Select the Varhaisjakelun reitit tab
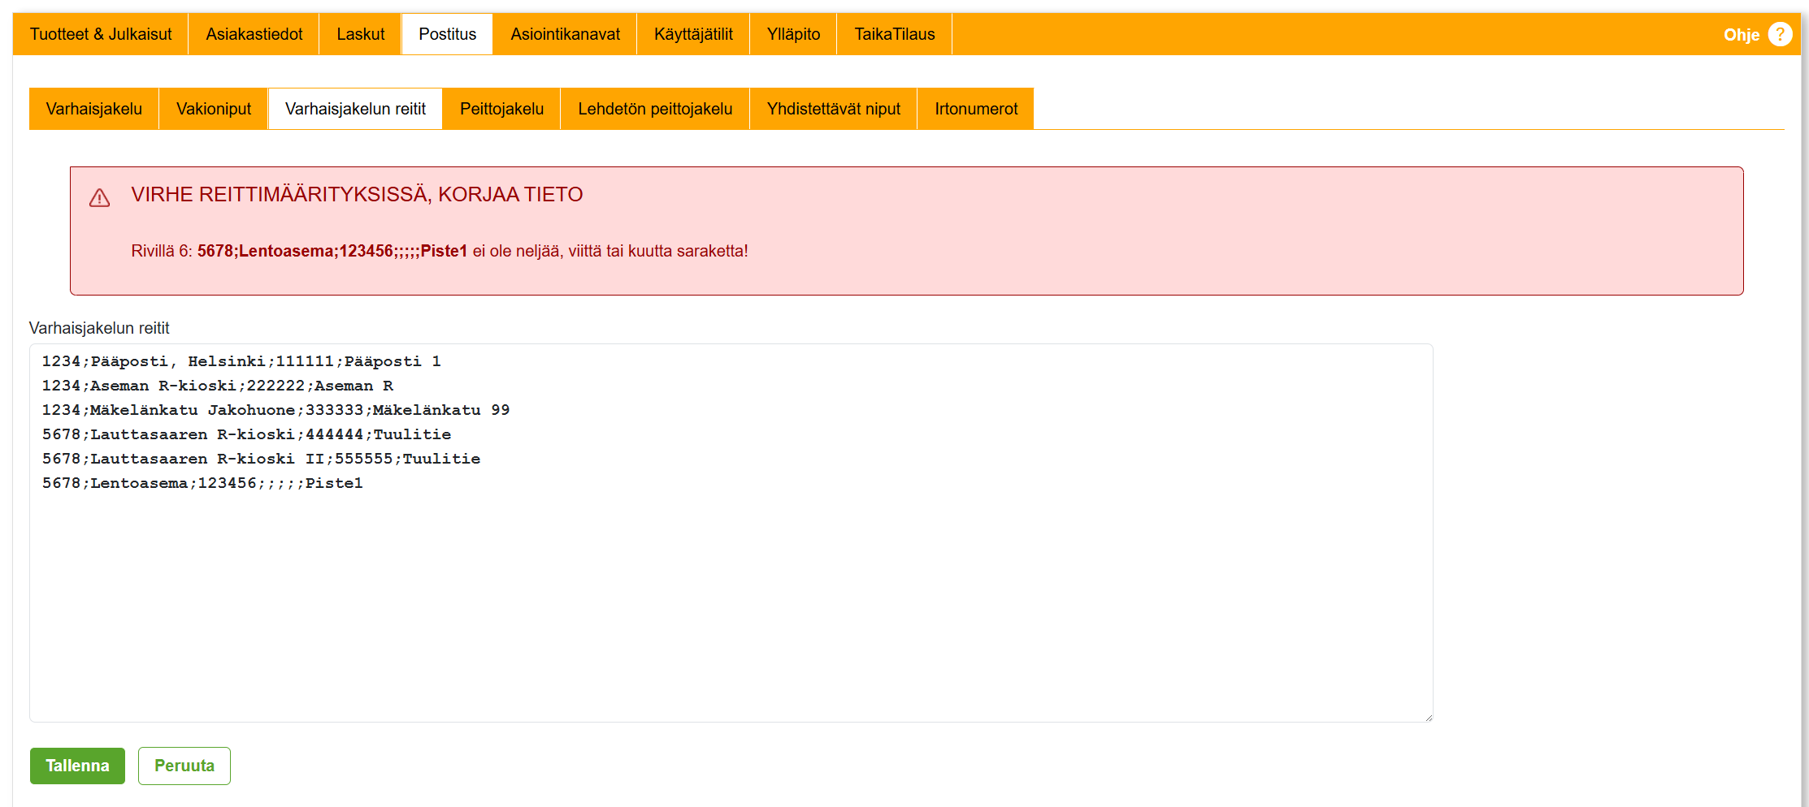Screen dimensions: 1809x807 point(355,109)
